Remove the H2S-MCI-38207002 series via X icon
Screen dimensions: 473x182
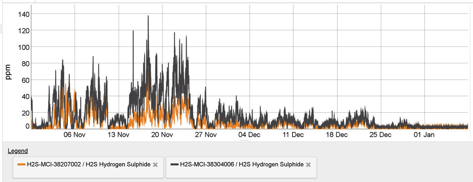(x=155, y=165)
